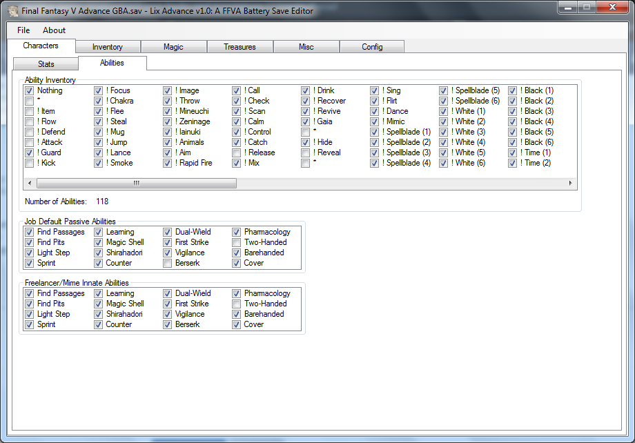Click the scroll left arrow in ability list
This screenshot has height=443, width=635.
(x=30, y=183)
